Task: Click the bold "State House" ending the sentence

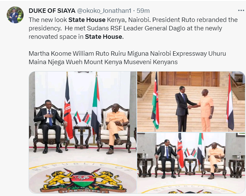Action: click(103, 36)
